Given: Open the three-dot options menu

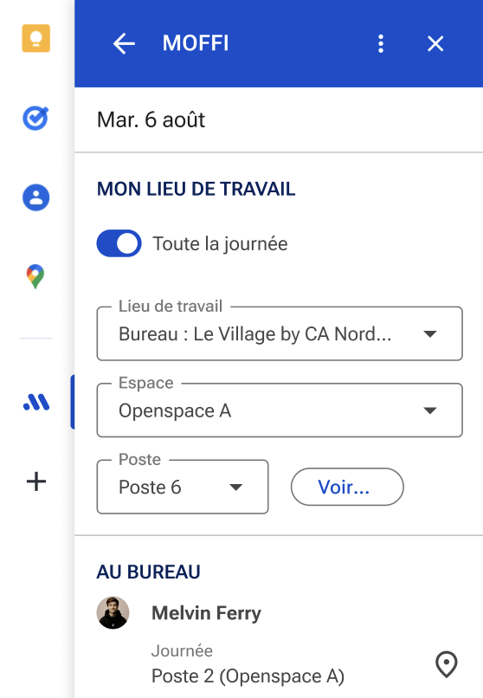Looking at the screenshot, I should click(x=381, y=43).
